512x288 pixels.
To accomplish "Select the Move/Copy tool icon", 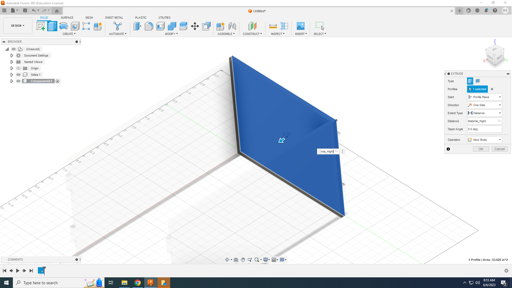I will pos(195,26).
